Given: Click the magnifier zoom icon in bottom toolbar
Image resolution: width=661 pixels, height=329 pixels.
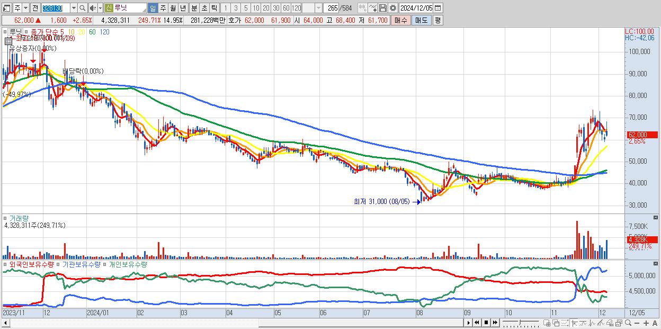Looking at the screenshot, I should tap(628, 323).
